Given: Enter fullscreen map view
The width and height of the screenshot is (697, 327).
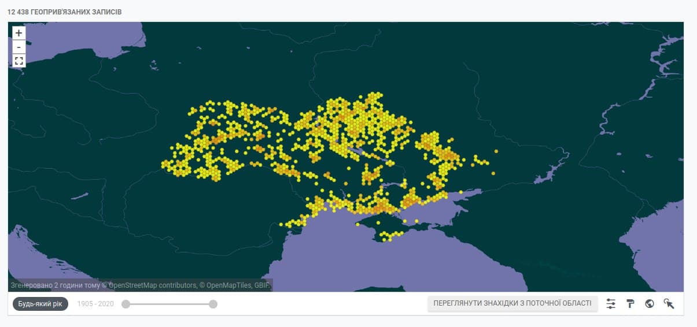Looking at the screenshot, I should [19, 61].
